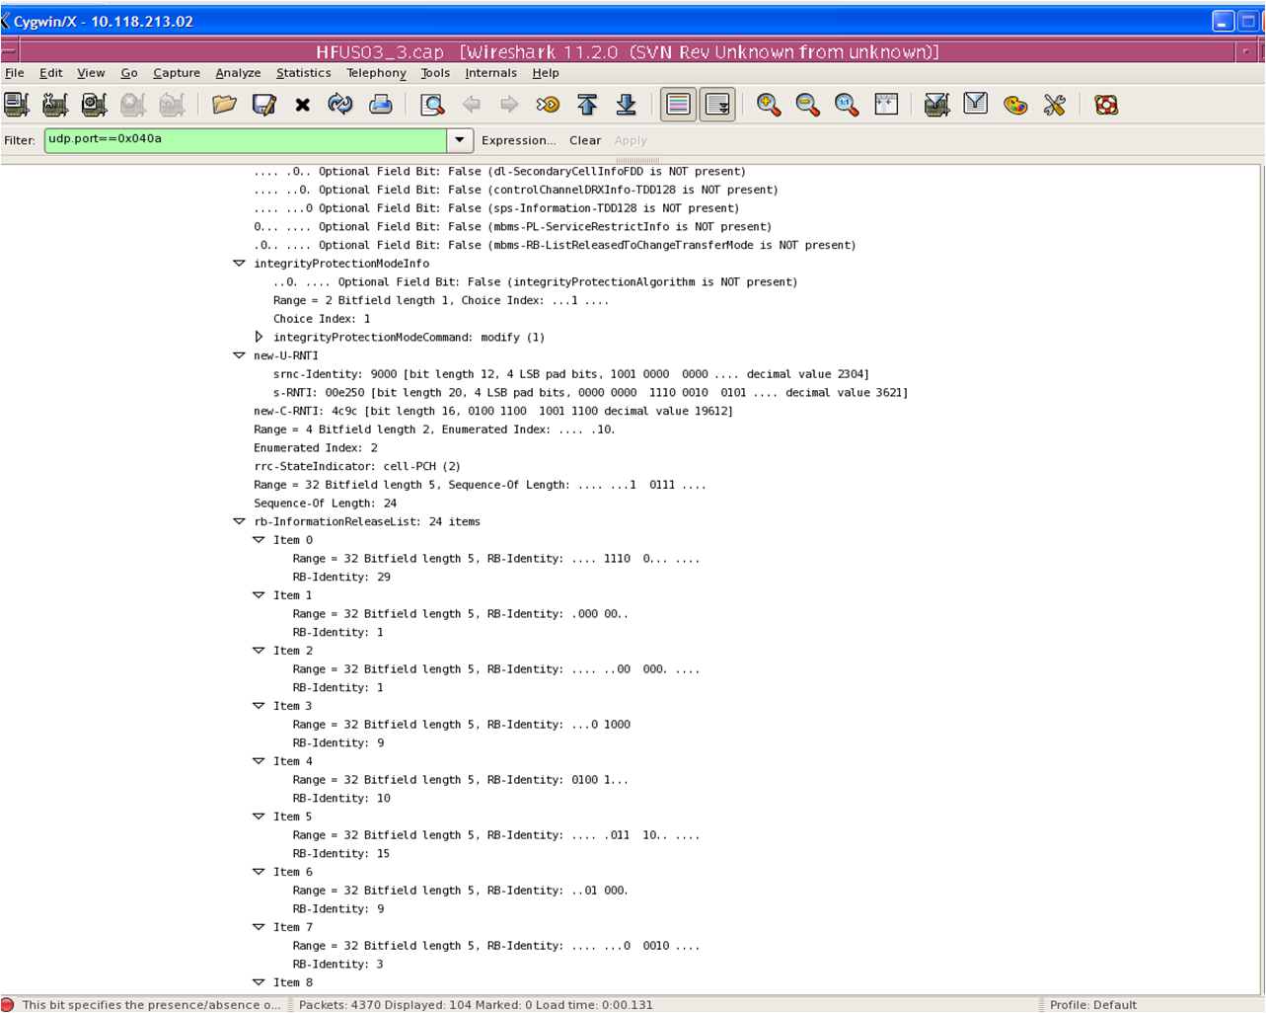Reload this capture file icon
This screenshot has width=1266, height=1013.
coord(340,105)
